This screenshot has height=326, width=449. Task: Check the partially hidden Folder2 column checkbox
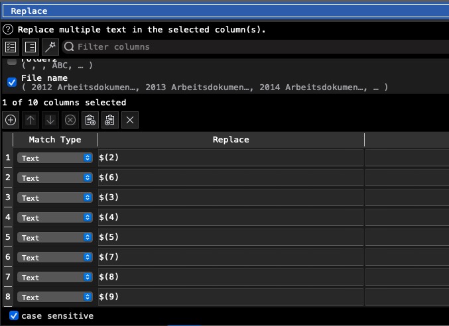tap(12, 61)
